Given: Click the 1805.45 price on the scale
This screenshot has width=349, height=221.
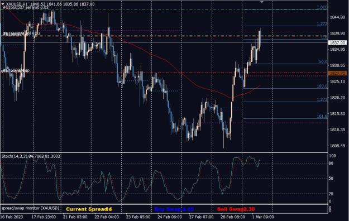Looking at the screenshot, I should click(x=337, y=146).
